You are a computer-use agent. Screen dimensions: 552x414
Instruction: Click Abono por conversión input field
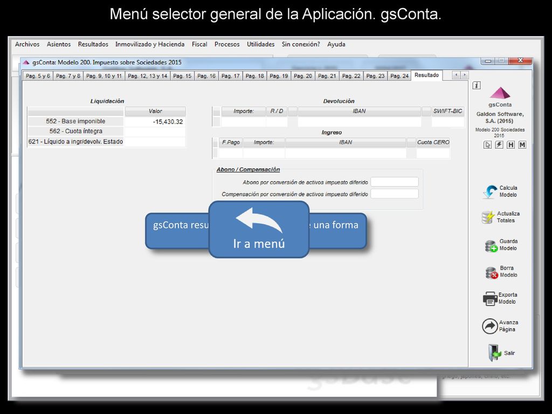[394, 182]
